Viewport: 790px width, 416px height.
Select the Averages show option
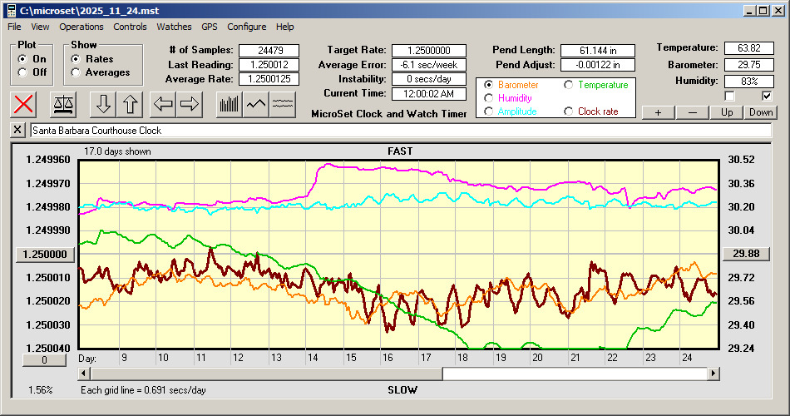coord(76,72)
